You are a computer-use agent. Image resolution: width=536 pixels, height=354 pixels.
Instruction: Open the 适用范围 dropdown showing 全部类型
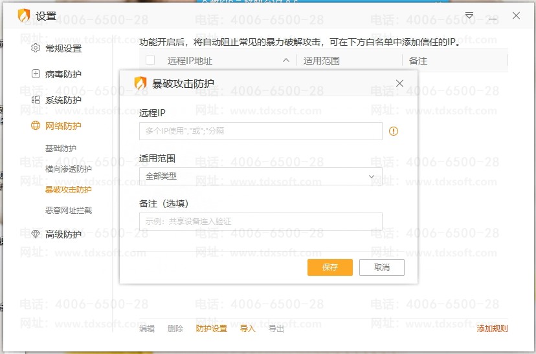tap(260, 176)
